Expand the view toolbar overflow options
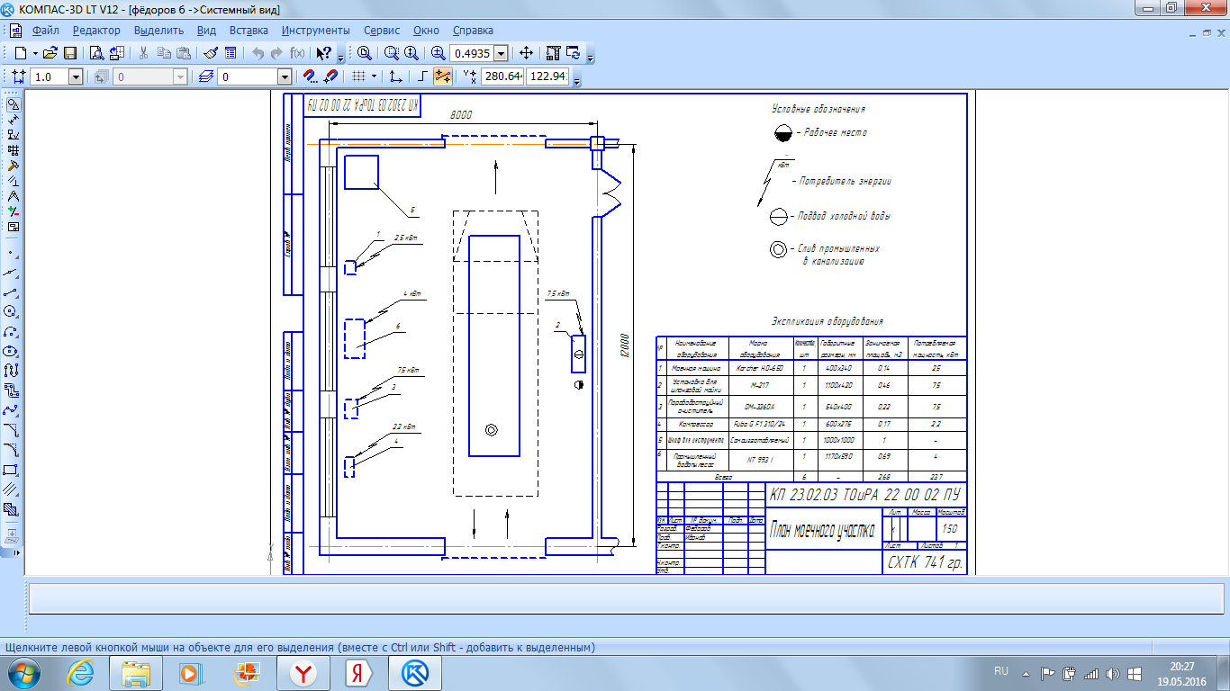The width and height of the screenshot is (1230, 691). pos(591,56)
